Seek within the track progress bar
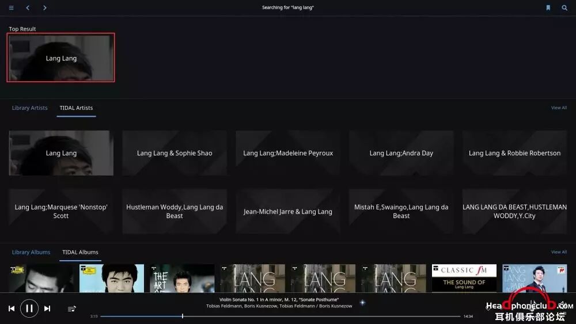Image resolution: width=576 pixels, height=324 pixels. coord(281,316)
